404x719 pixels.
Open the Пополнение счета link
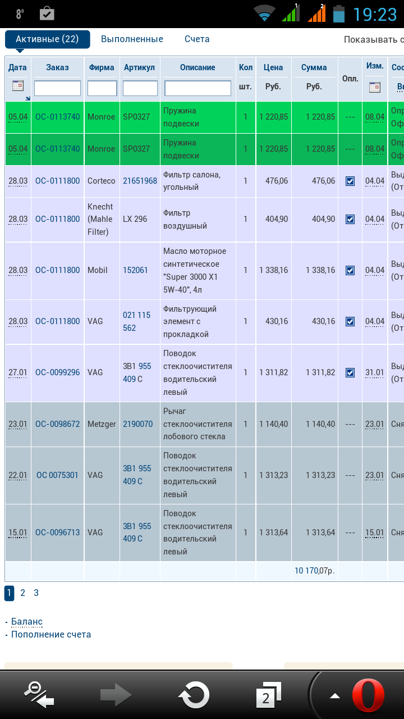click(x=51, y=634)
